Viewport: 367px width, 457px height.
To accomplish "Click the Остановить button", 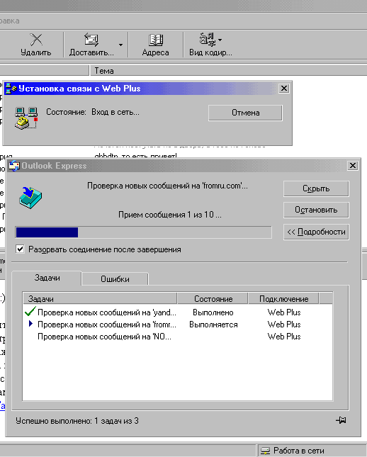I will 316,210.
